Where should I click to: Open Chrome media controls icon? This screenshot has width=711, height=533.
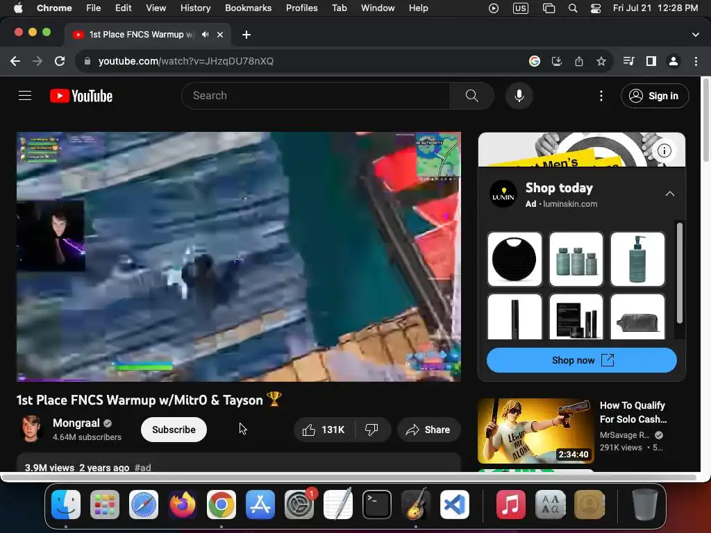click(x=628, y=61)
